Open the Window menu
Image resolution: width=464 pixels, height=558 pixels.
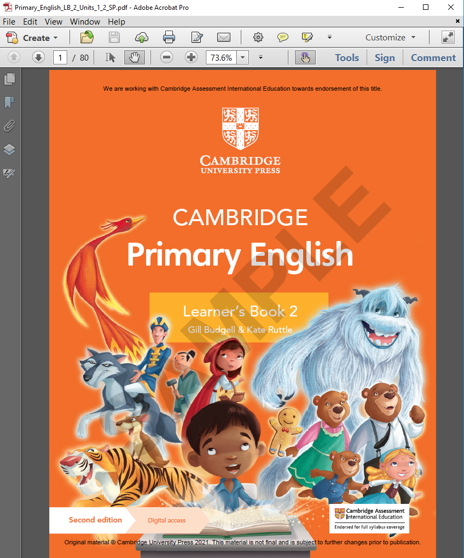coord(85,22)
